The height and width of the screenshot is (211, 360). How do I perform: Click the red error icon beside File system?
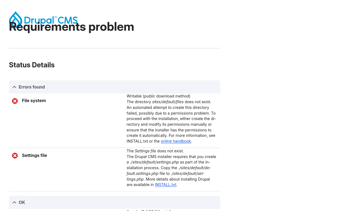[15, 101]
